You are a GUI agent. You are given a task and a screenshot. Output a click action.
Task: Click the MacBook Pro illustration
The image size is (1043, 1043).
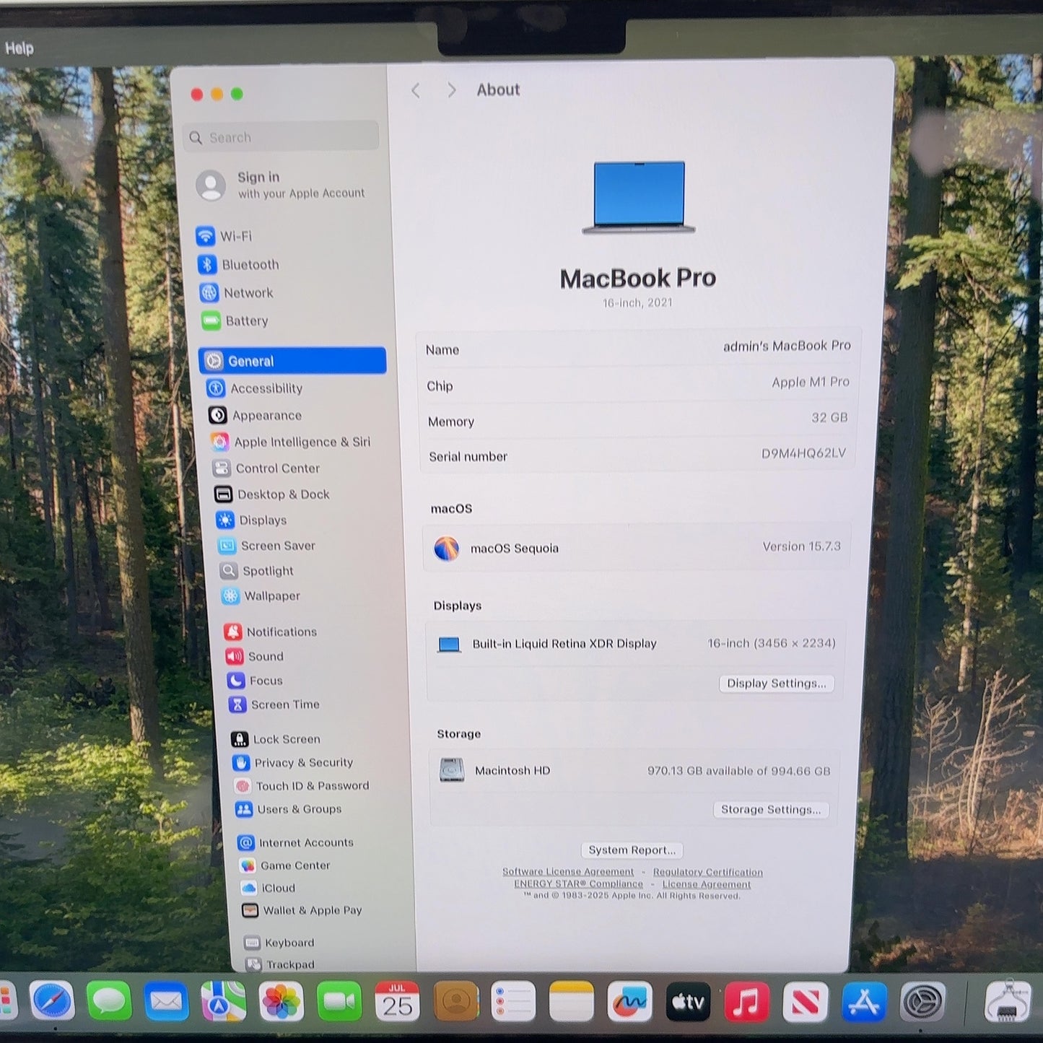click(x=639, y=197)
